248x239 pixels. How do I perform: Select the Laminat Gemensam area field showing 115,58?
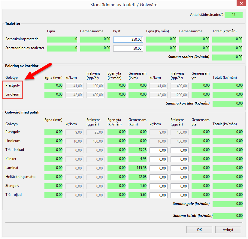tap(138, 168)
